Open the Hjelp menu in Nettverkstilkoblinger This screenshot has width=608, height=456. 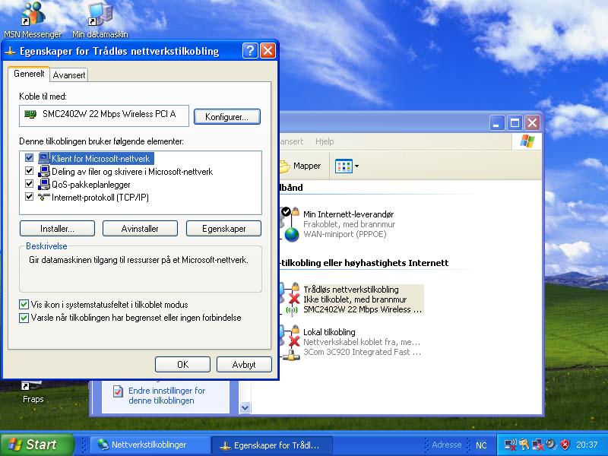(325, 141)
